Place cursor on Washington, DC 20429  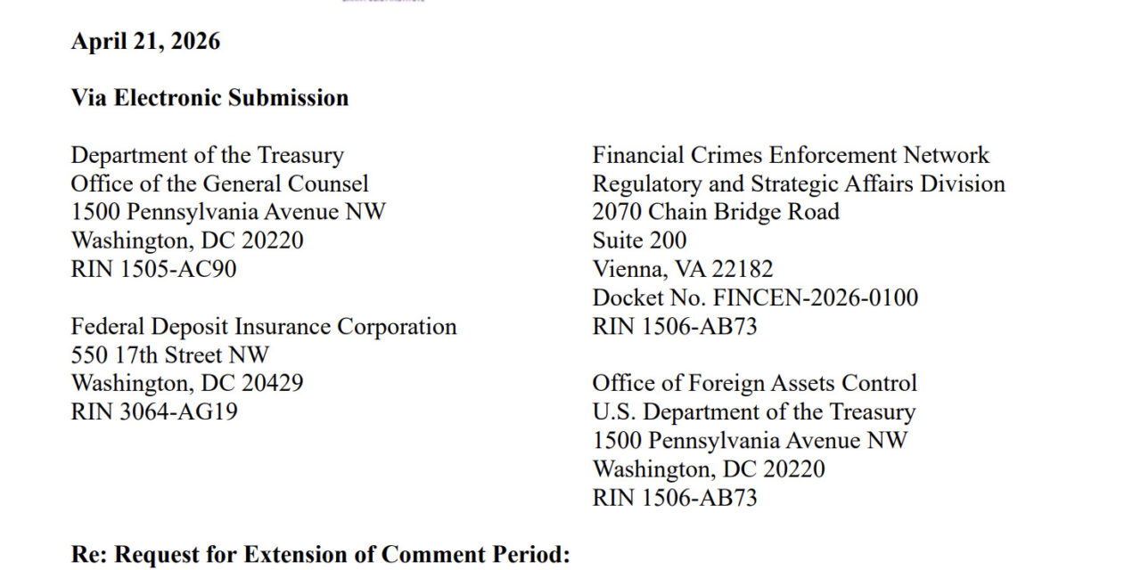coord(187,384)
